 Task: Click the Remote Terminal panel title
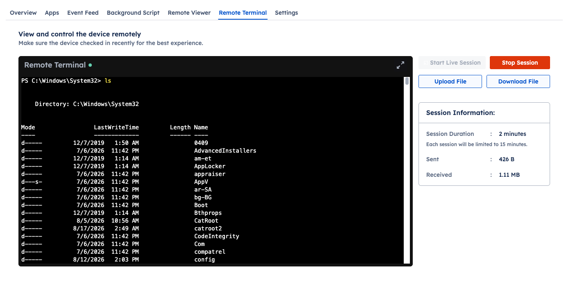(x=55, y=65)
